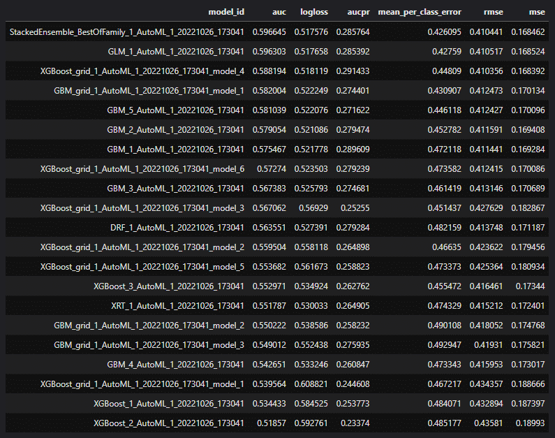555x438 pixels.
Task: Select DRF_1_AutoML_1 model id cell
Action: [x=177, y=228]
